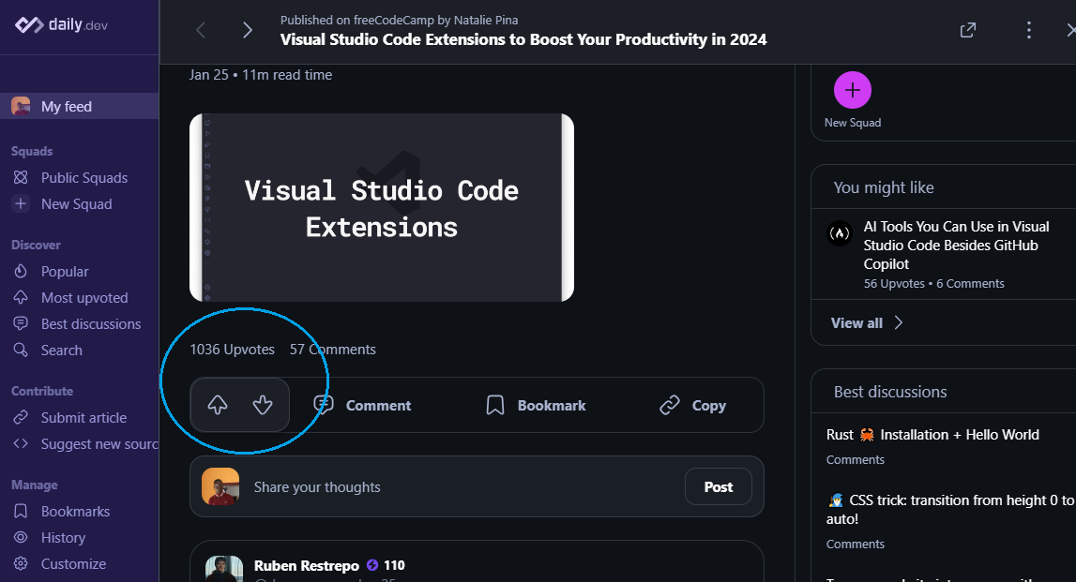This screenshot has height=582, width=1076.
Task: Click the plus icon beside New Squad
Action: (x=21, y=203)
